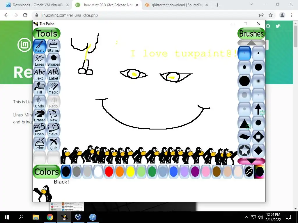Select the purple color swatch

coord(195,172)
